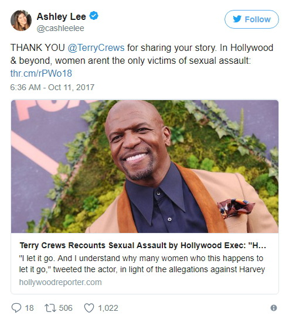Screen dimensions: 289x319
Task: Open the Terry Crews article photo
Action: (x=145, y=166)
